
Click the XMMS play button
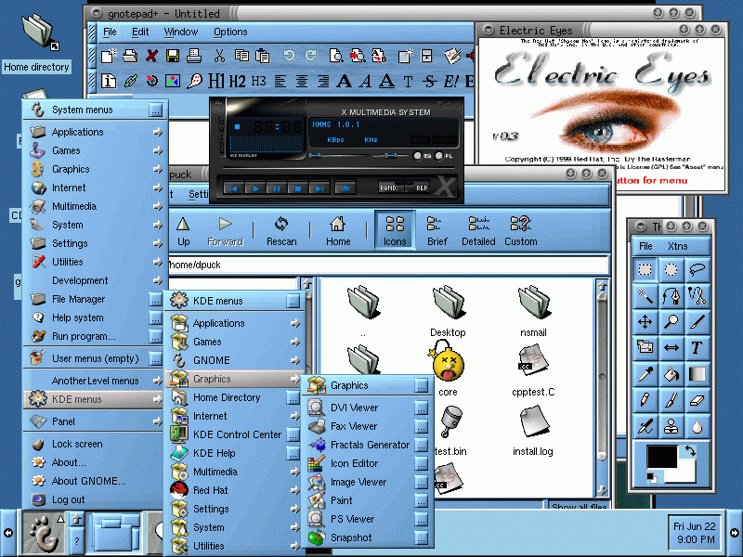pos(255,188)
